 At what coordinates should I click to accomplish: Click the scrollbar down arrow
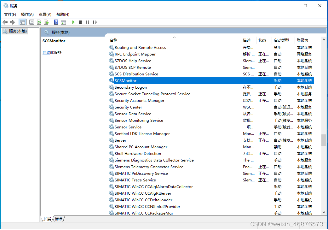(x=324, y=212)
